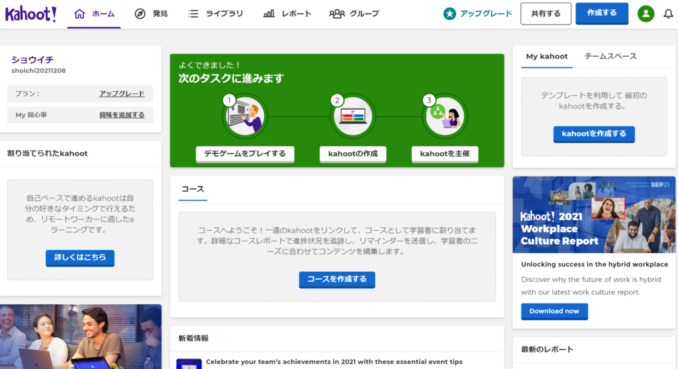The image size is (678, 369).
Task: Switch to the チームスペース tab
Action: click(x=610, y=57)
